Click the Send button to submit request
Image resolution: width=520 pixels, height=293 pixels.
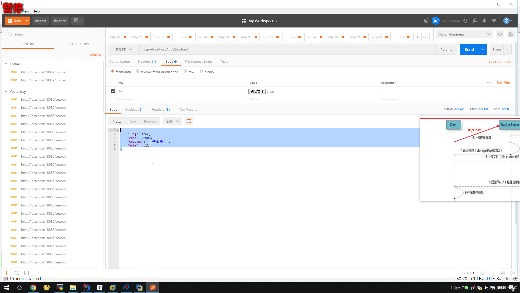[469, 49]
